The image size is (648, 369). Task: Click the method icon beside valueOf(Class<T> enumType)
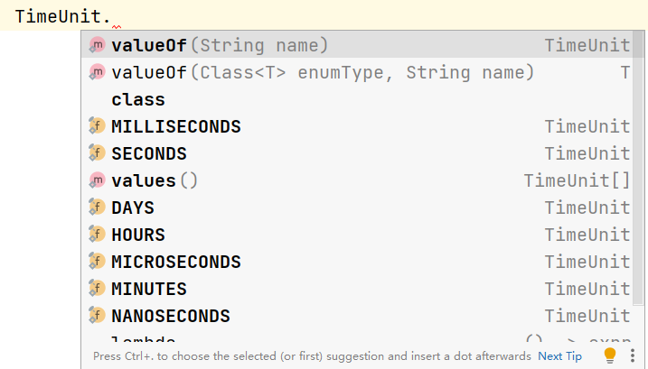(97, 72)
